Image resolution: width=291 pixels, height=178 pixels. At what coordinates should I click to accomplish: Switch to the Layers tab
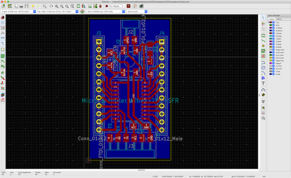click(271, 19)
